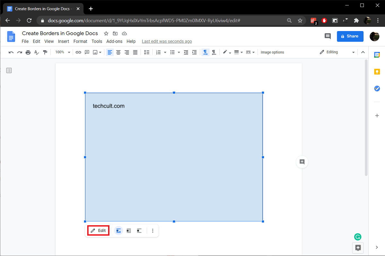This screenshot has width=385, height=256.
Task: Click the Print icon
Action: 28,52
